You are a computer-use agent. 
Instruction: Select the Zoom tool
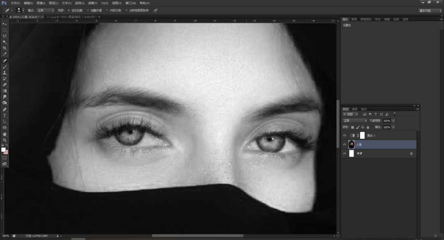pos(5,140)
